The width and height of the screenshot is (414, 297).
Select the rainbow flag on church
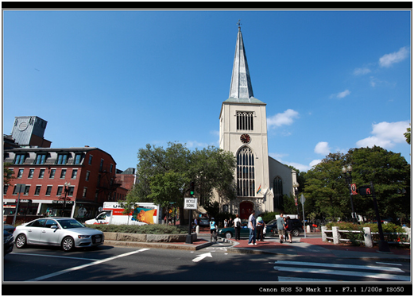pos(259,189)
